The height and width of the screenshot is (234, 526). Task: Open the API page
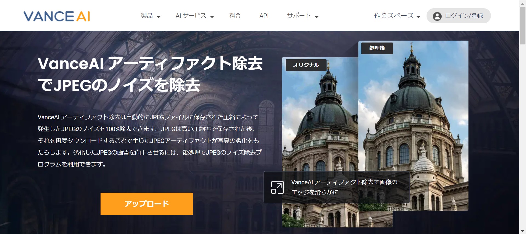[264, 16]
